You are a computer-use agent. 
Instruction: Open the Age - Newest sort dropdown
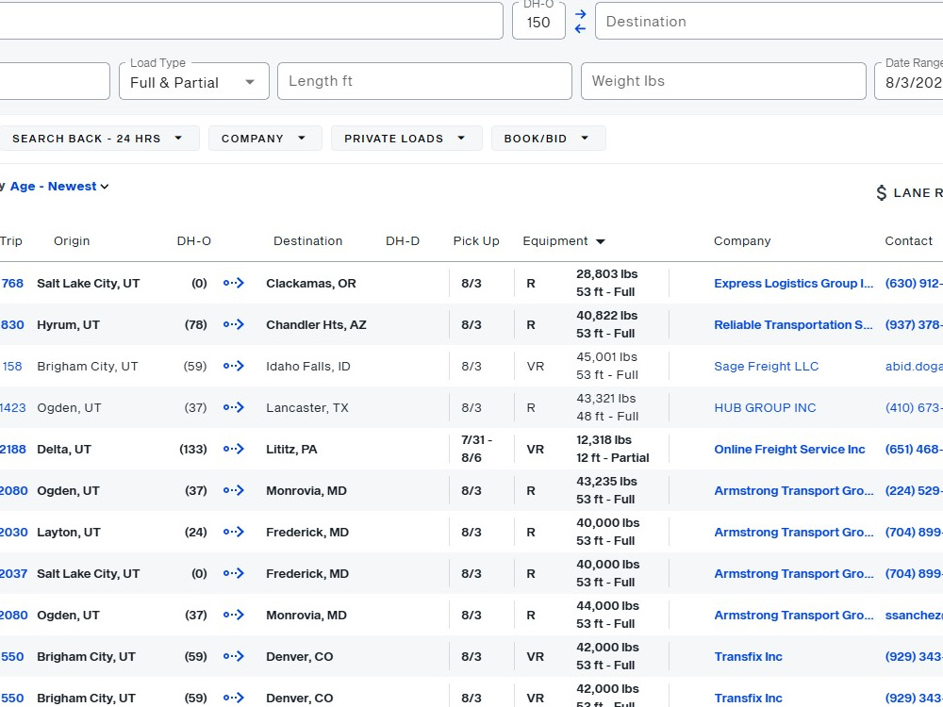58,187
